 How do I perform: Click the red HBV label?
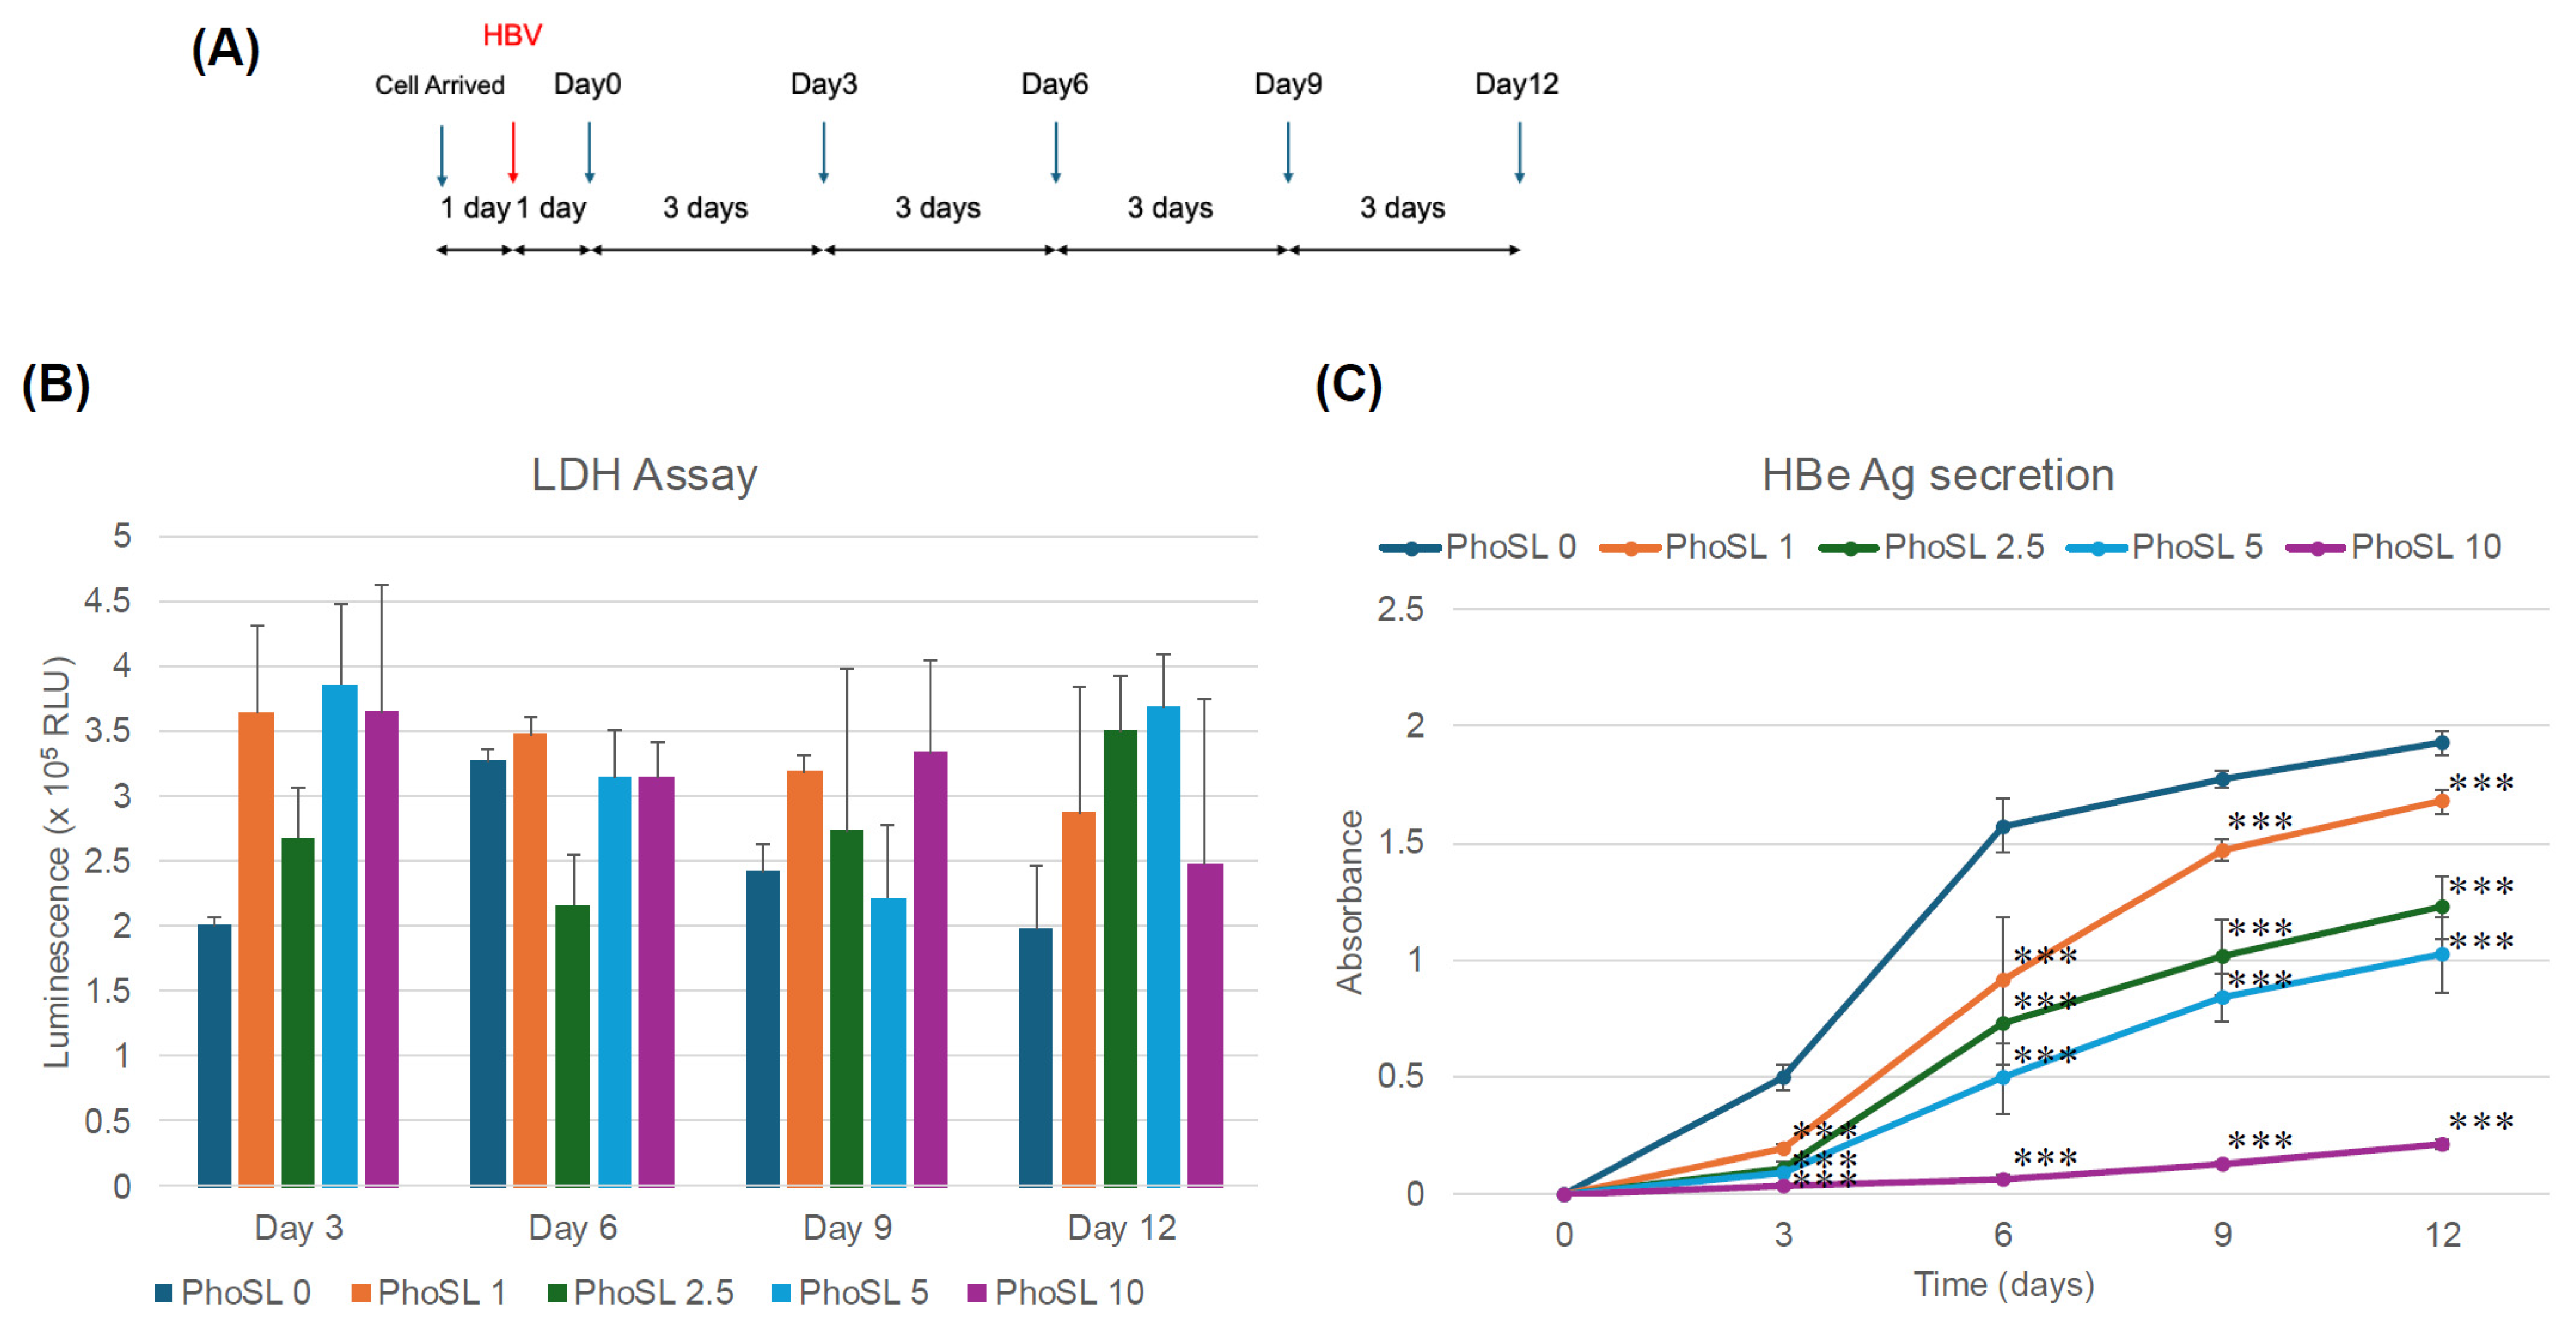point(512,36)
